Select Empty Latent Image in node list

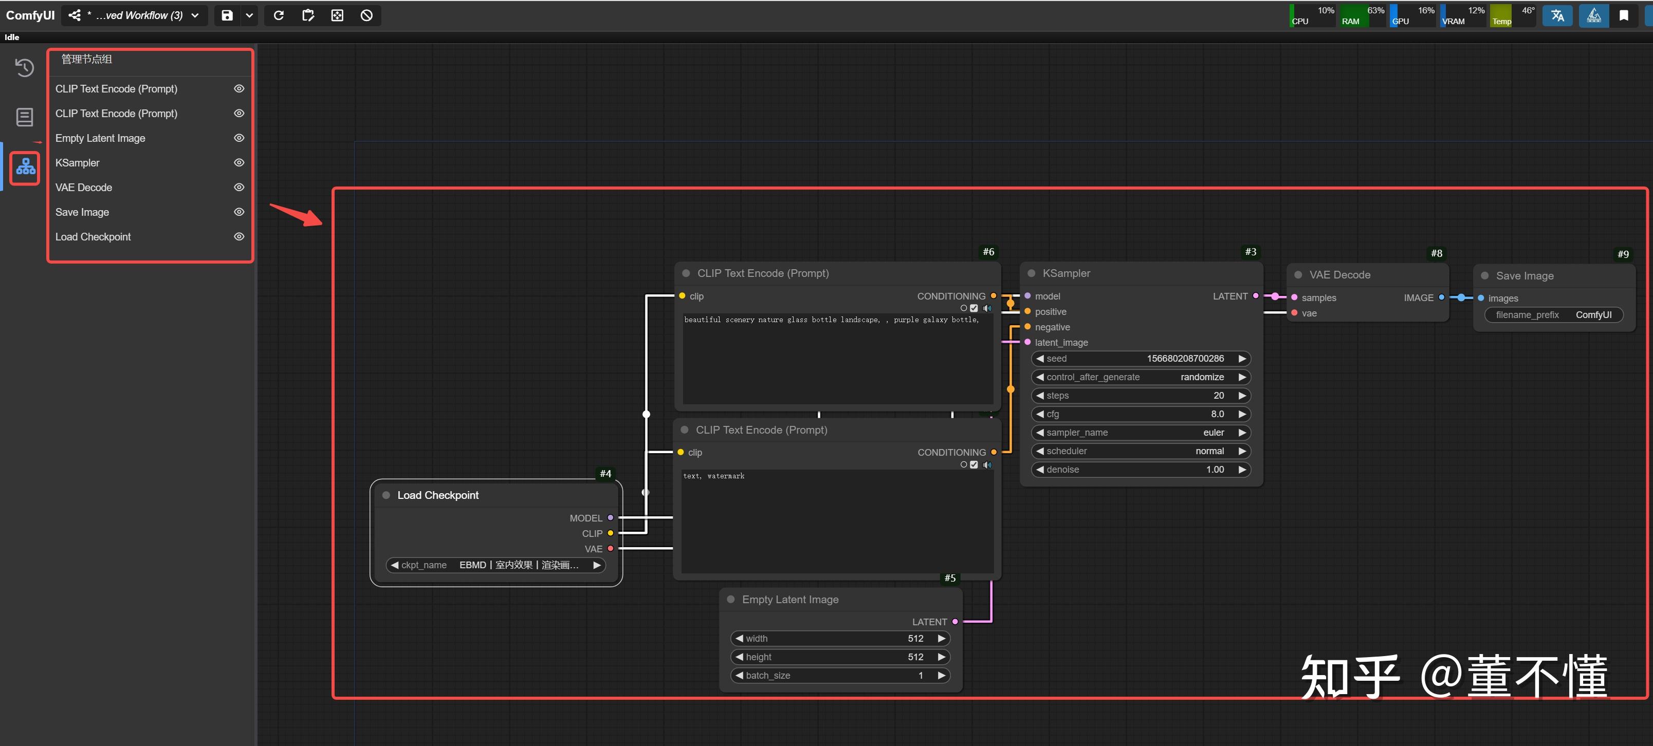[100, 139]
